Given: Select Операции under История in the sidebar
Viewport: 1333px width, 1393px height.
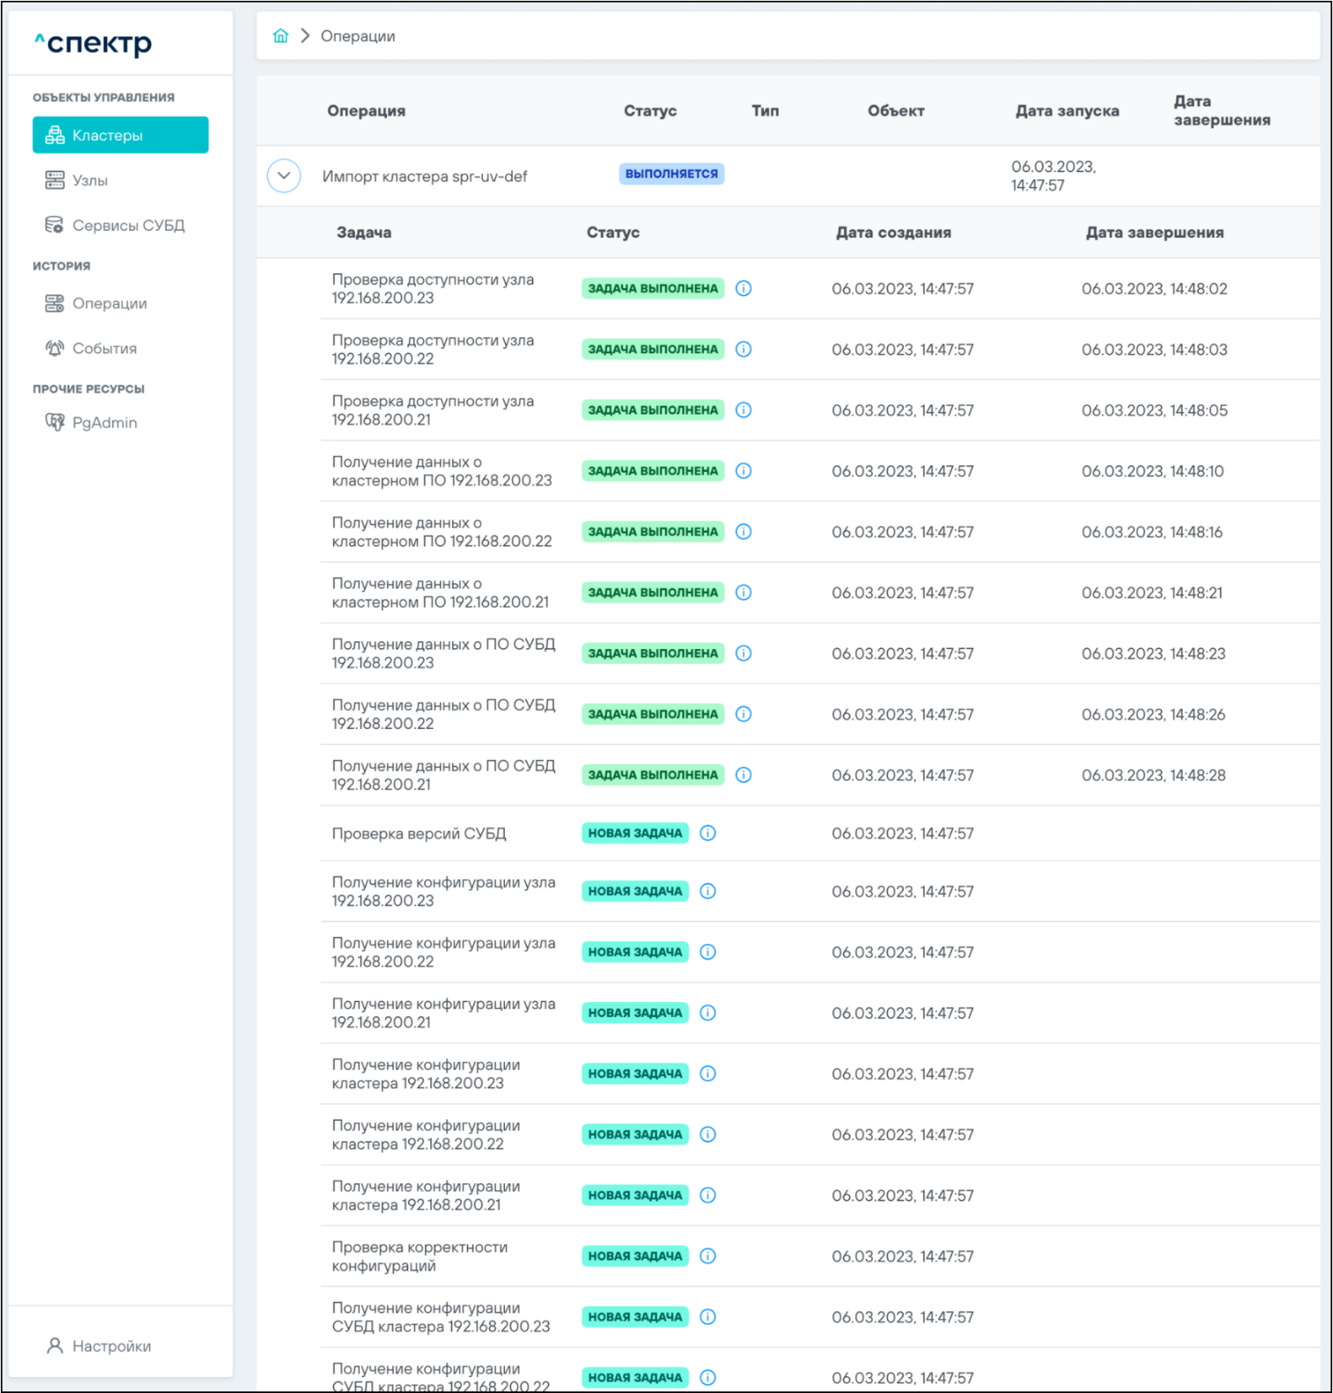Looking at the screenshot, I should point(109,304).
